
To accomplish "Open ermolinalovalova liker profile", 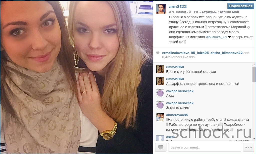I will pos(176,53).
